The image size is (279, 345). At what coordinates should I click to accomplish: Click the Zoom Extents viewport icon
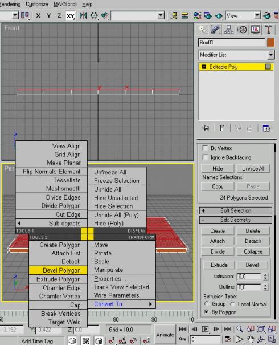pos(261,329)
